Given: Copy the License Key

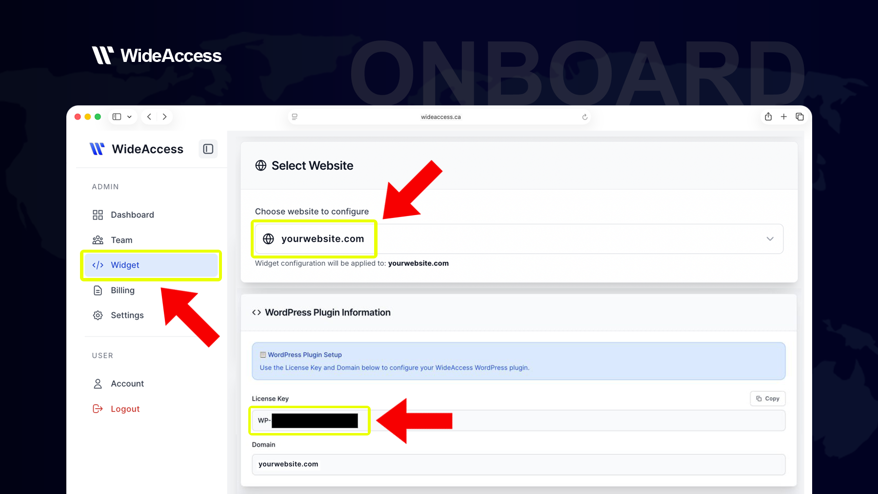Looking at the screenshot, I should [x=767, y=398].
